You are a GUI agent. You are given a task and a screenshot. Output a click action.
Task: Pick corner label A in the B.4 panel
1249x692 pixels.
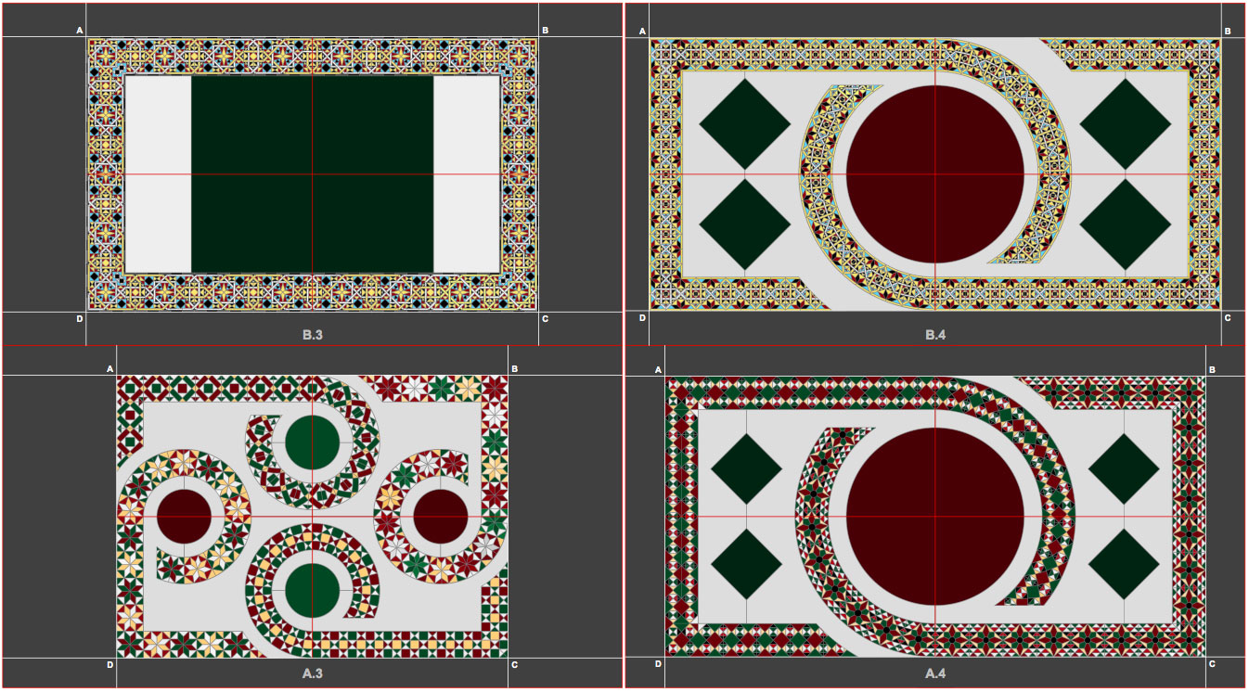point(642,31)
